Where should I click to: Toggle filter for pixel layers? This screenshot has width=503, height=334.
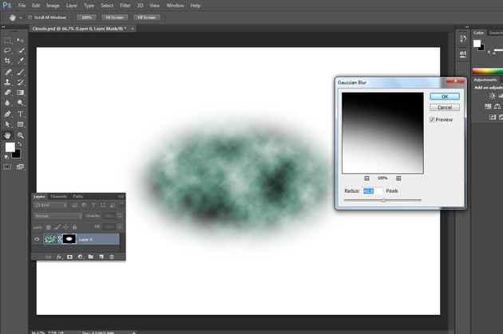[75, 206]
